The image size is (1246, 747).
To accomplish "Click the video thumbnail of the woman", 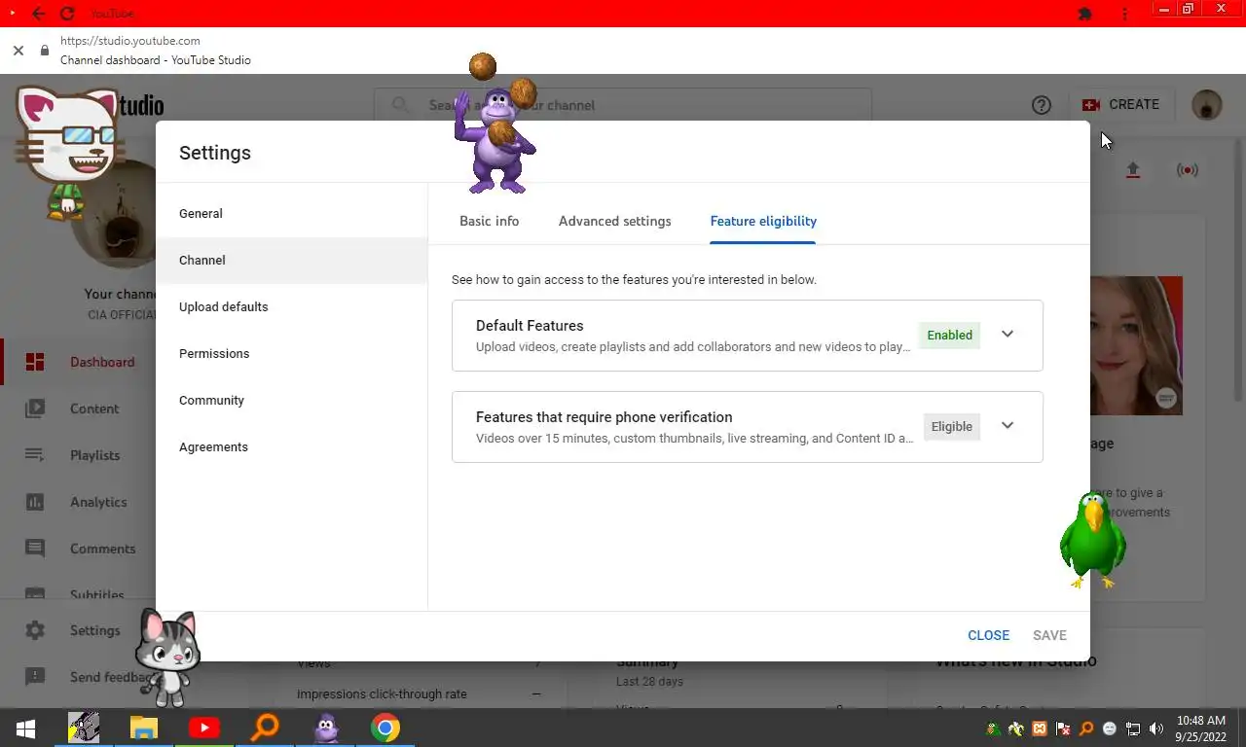I will [x=1136, y=345].
